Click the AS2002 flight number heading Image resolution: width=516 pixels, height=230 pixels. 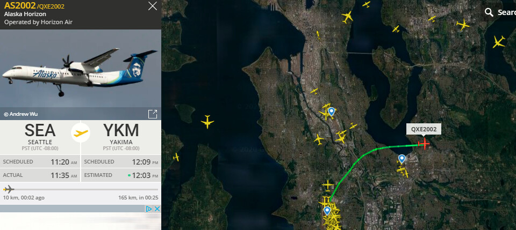pos(20,5)
